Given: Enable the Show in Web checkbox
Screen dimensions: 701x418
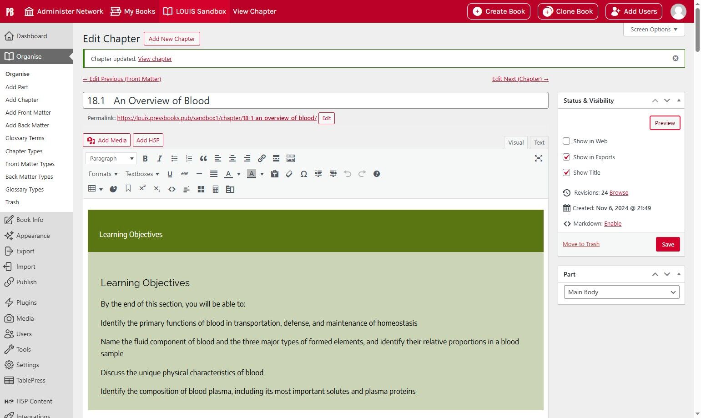Looking at the screenshot, I should pyautogui.click(x=566, y=141).
